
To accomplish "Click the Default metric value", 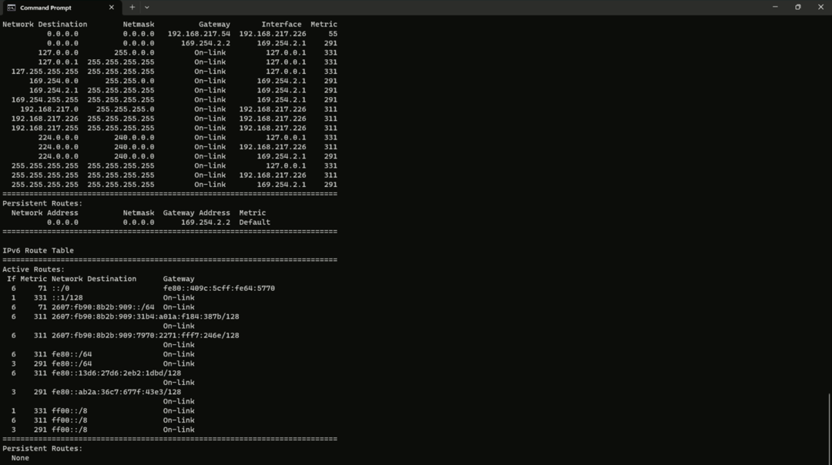I will tap(254, 222).
